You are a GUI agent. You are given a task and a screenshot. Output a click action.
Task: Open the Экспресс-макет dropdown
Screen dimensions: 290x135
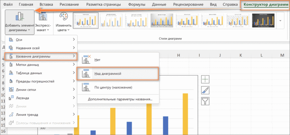coord(42,22)
